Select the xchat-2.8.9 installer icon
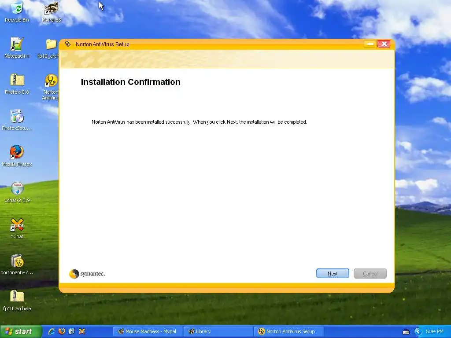The width and height of the screenshot is (451, 338). 17,192
